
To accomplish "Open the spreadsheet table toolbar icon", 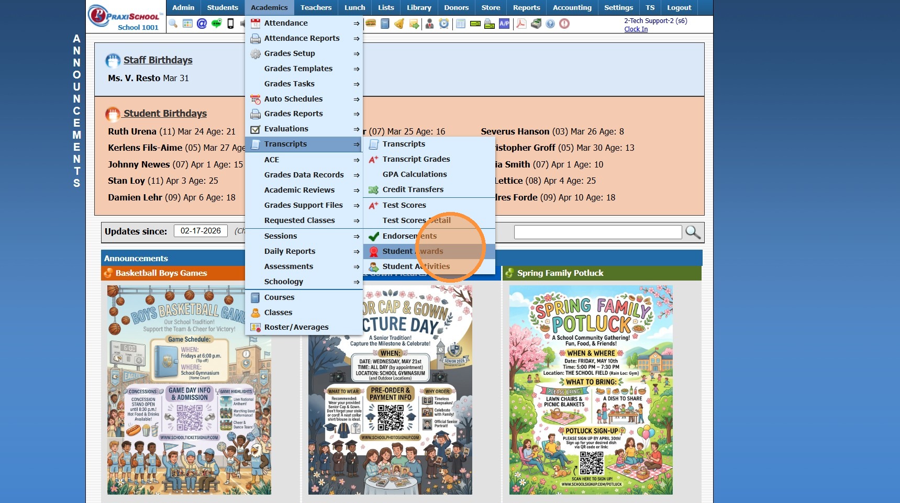I will coord(461,24).
